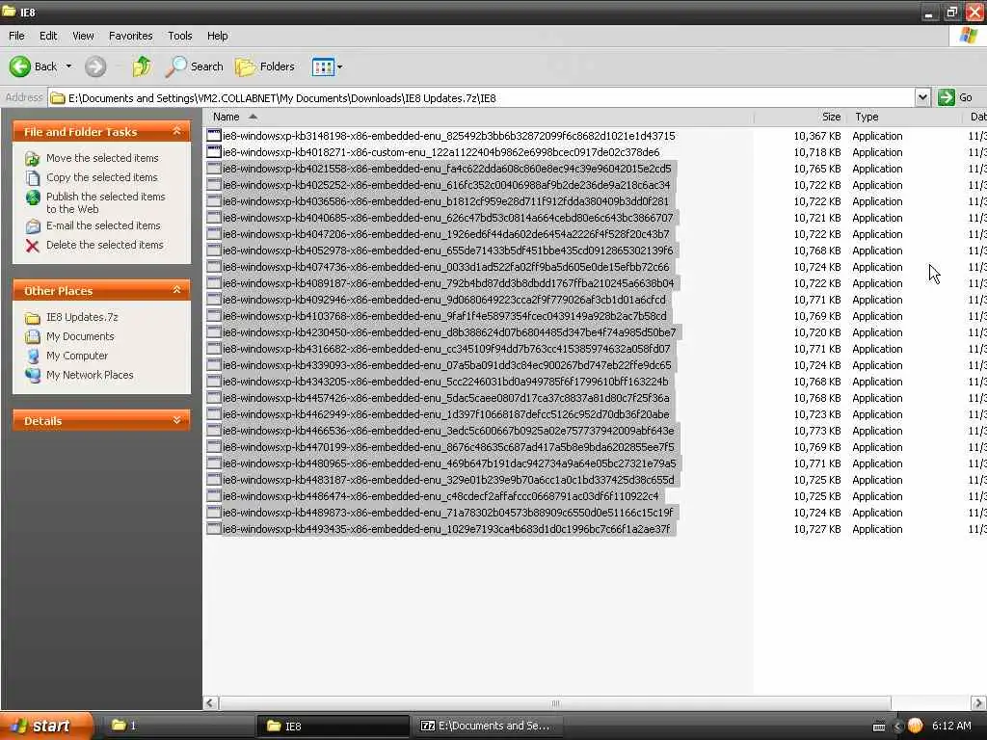Click inside the Address bar path field
The image size is (987, 740).
[x=482, y=97]
